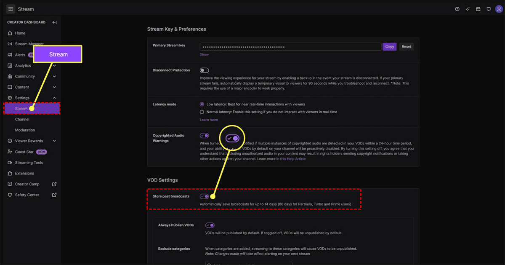Viewport: 505px width, 265px height.
Task: Open the 'in this Help Article' link
Action: tap(291, 159)
